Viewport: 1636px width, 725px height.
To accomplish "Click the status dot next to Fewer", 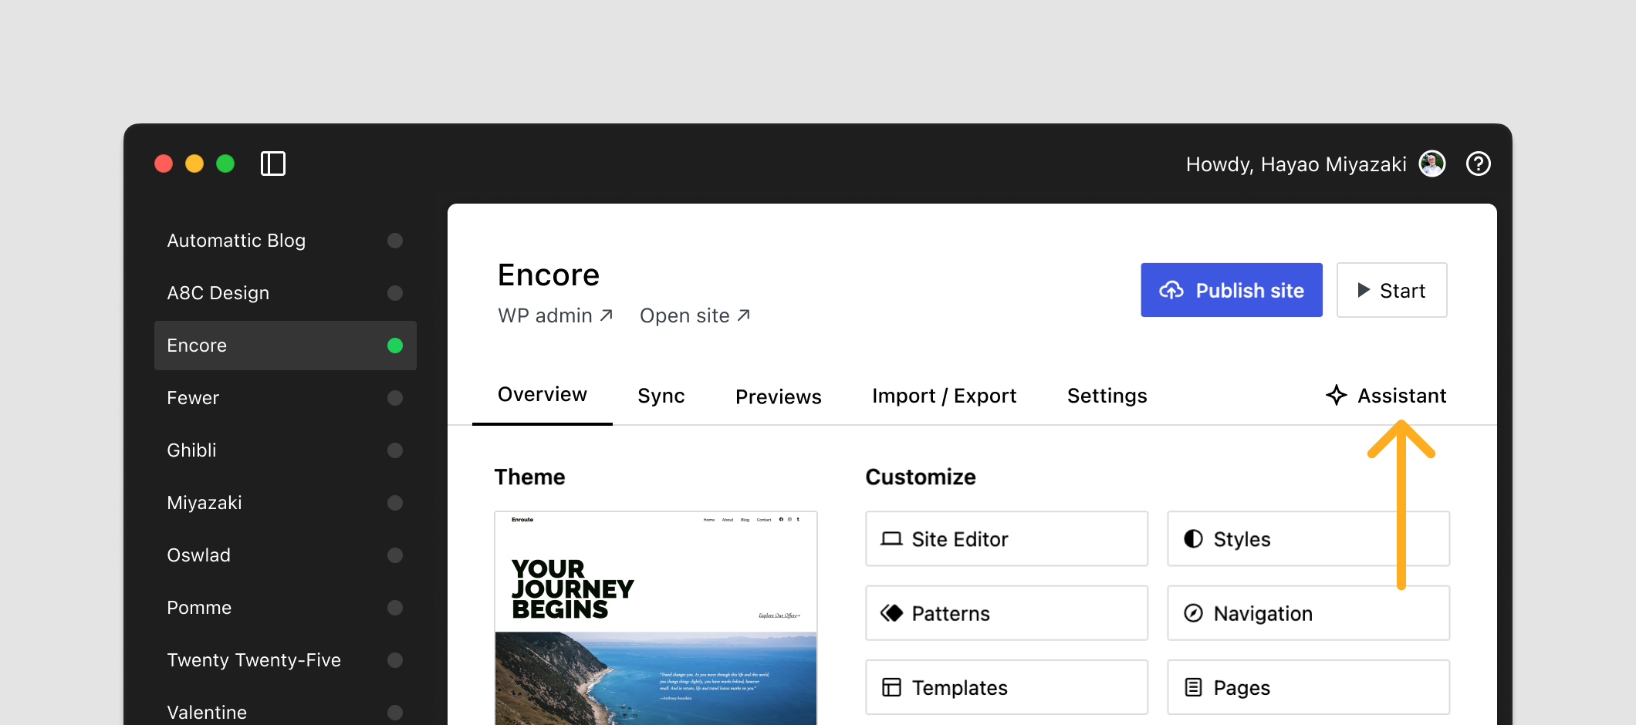I will [x=395, y=398].
